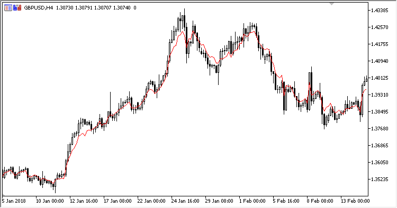Image resolution: width=397 pixels, height=208 pixels.
Task: Click the 10 Jan 00:00 time label
Action: [50, 201]
